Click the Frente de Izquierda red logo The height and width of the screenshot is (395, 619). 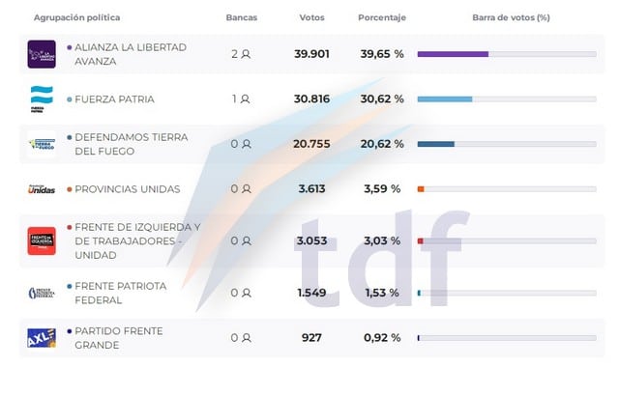(42, 240)
